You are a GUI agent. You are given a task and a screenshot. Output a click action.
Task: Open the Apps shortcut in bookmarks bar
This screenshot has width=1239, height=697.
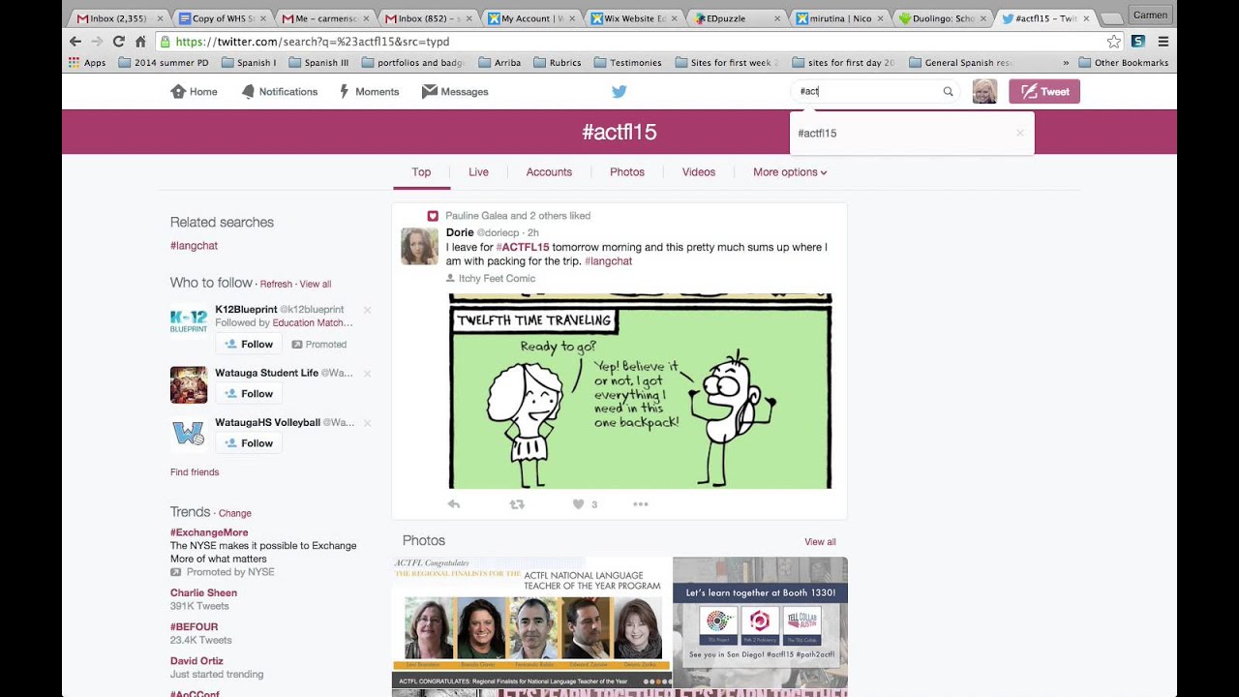(x=87, y=63)
